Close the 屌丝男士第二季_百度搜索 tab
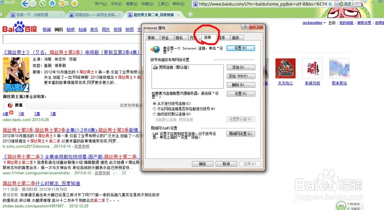 coord(178,15)
